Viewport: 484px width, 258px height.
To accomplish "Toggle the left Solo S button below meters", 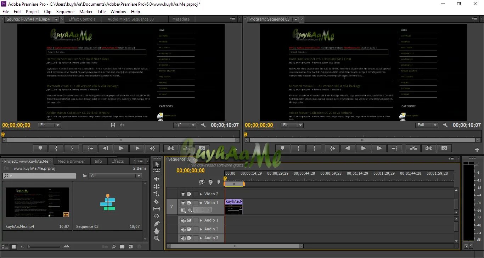I will click(466, 246).
